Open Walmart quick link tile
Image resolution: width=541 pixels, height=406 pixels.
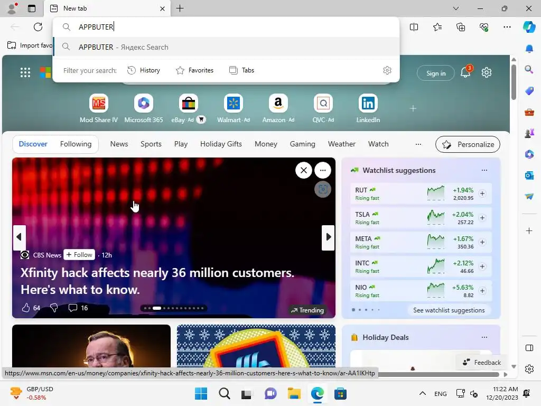point(233,108)
